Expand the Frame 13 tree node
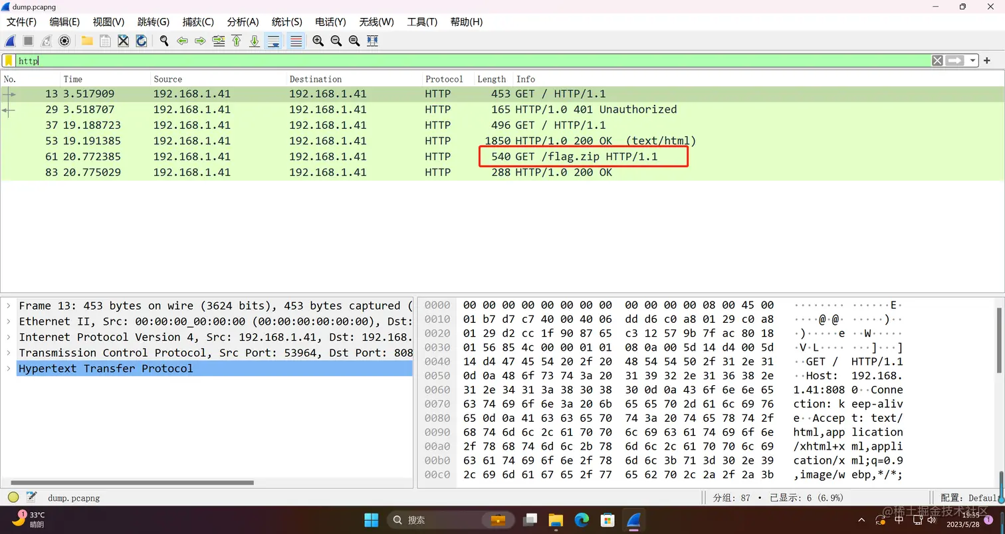Viewport: 1005px width, 534px height. pyautogui.click(x=8, y=306)
